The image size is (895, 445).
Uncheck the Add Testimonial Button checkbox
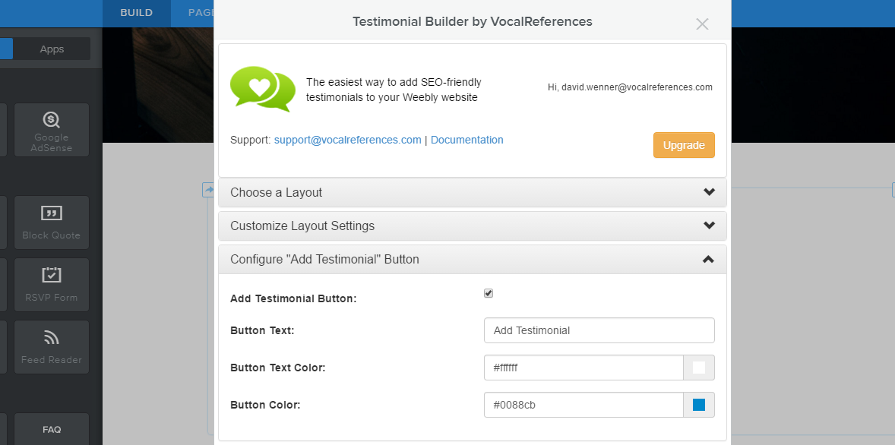488,293
